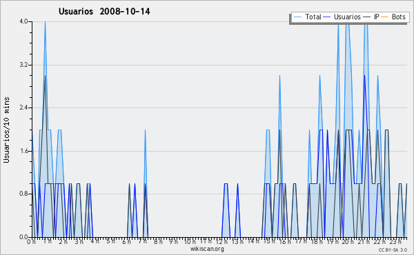Click the '12 h' x-axis tick label
This screenshot has width=414, height=255.
coord(221,242)
